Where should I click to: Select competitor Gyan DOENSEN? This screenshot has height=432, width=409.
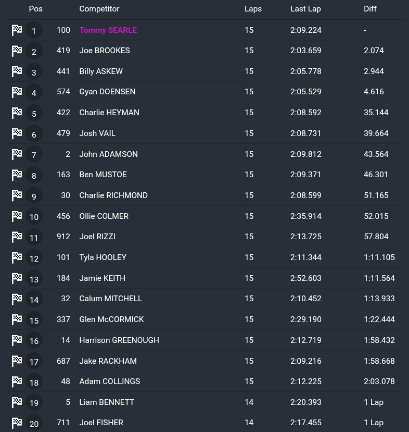pos(107,92)
